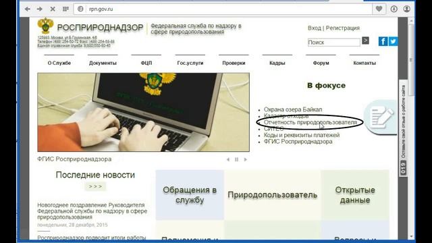Go back with the browser back arrow
The width and height of the screenshot is (432, 243).
point(27,9)
